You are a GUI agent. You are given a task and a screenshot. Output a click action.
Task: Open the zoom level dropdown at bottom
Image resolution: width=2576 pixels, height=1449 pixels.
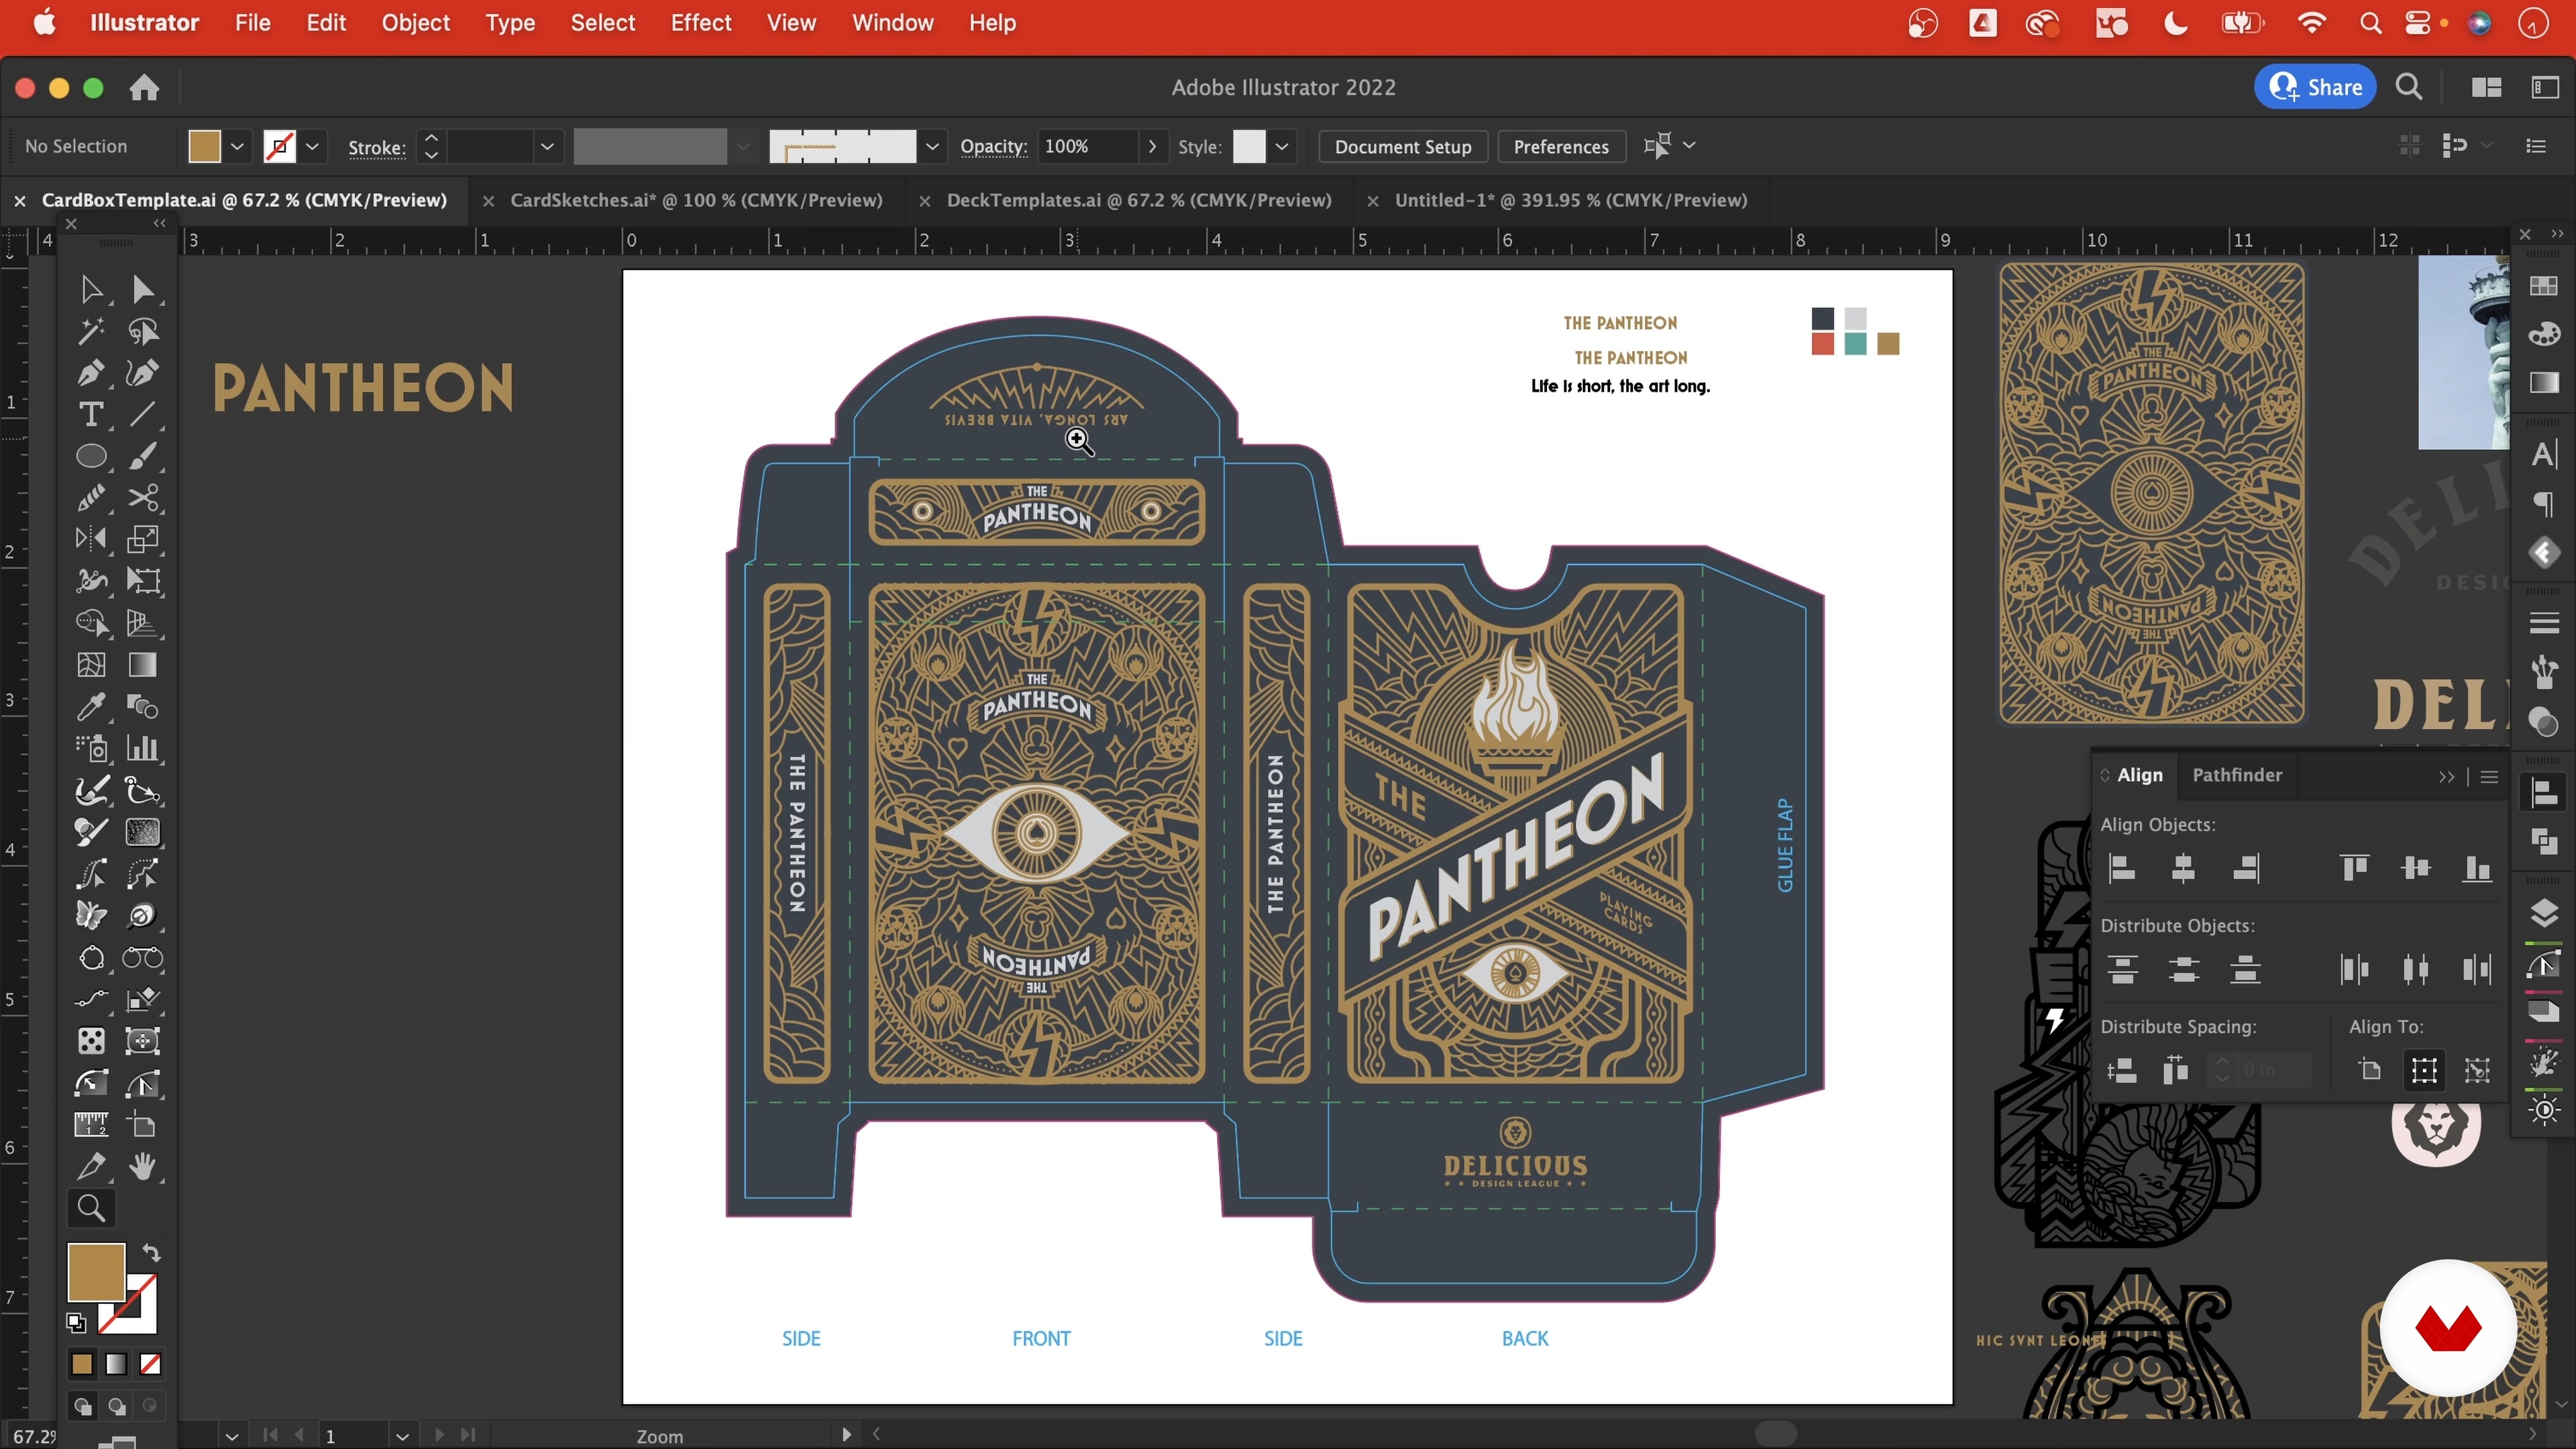pyautogui.click(x=232, y=1436)
